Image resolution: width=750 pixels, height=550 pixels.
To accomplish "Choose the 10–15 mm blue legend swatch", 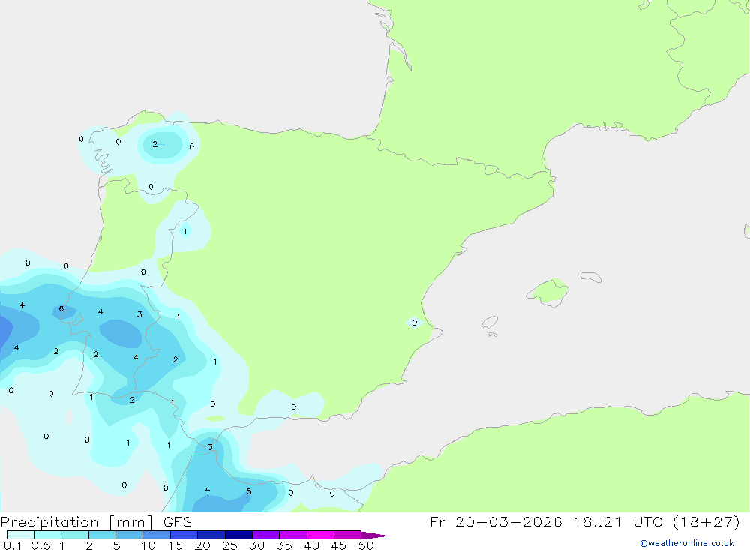I will point(157,535).
